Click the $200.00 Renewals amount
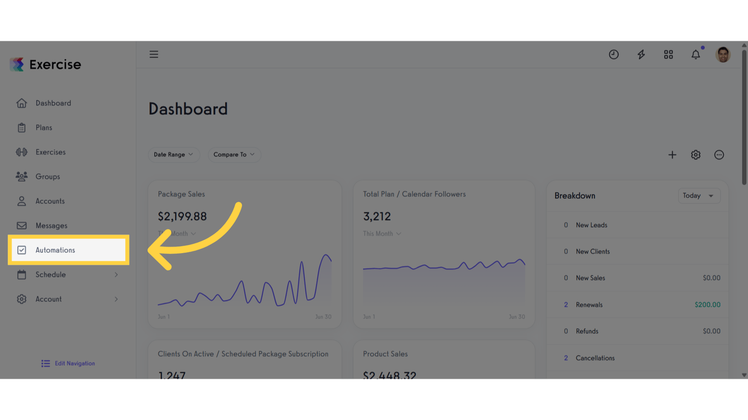Viewport: 748px width, 420px height. (x=707, y=305)
